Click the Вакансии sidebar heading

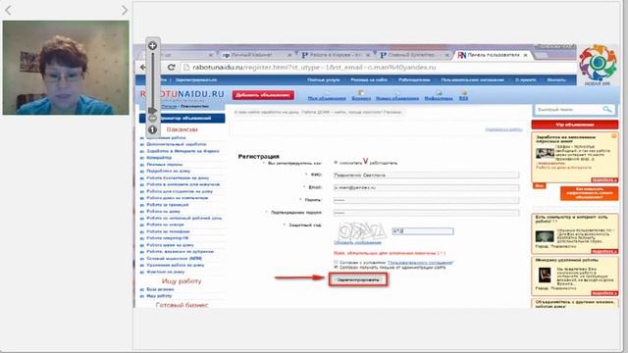pos(182,129)
